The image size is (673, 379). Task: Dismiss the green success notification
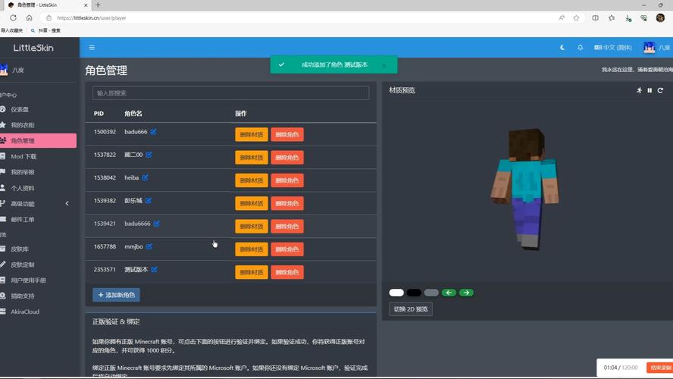(x=383, y=65)
